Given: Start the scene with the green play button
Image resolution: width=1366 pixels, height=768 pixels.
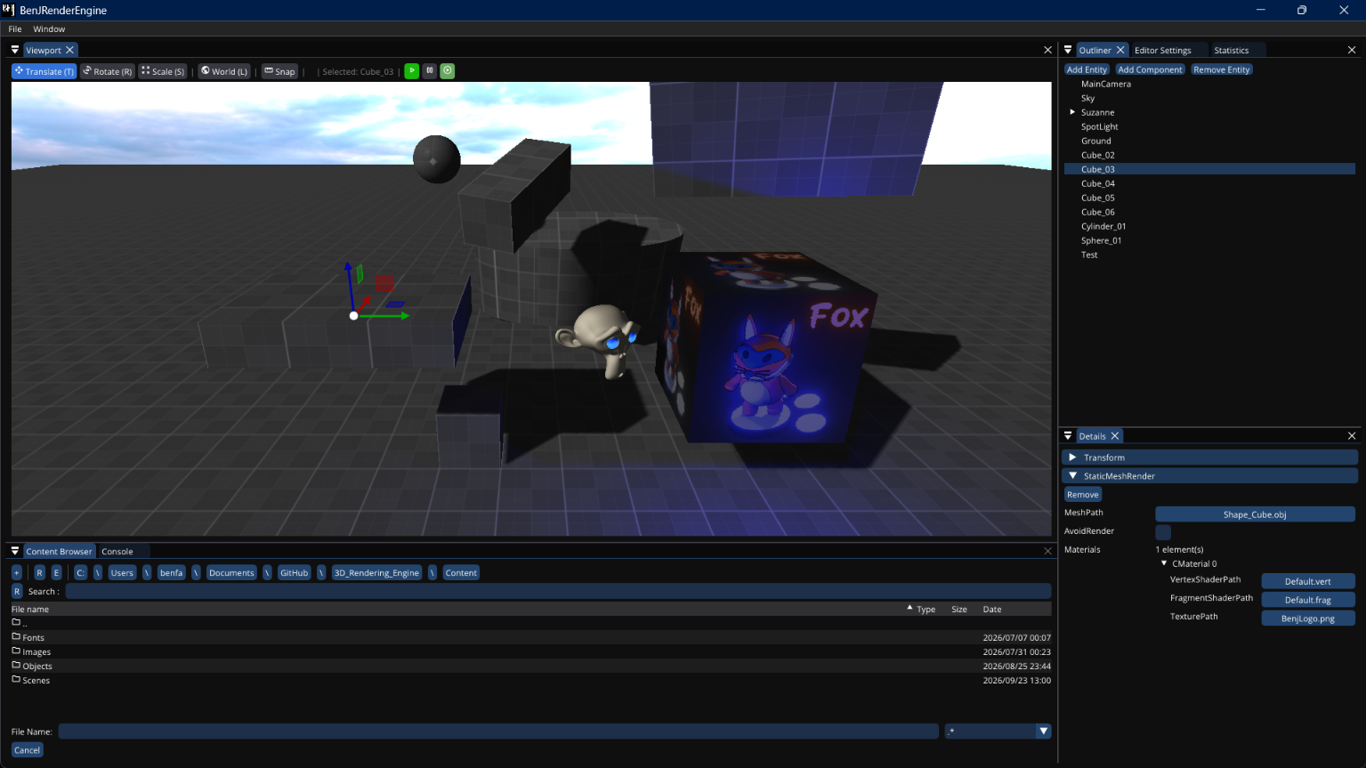Looking at the screenshot, I should [412, 70].
